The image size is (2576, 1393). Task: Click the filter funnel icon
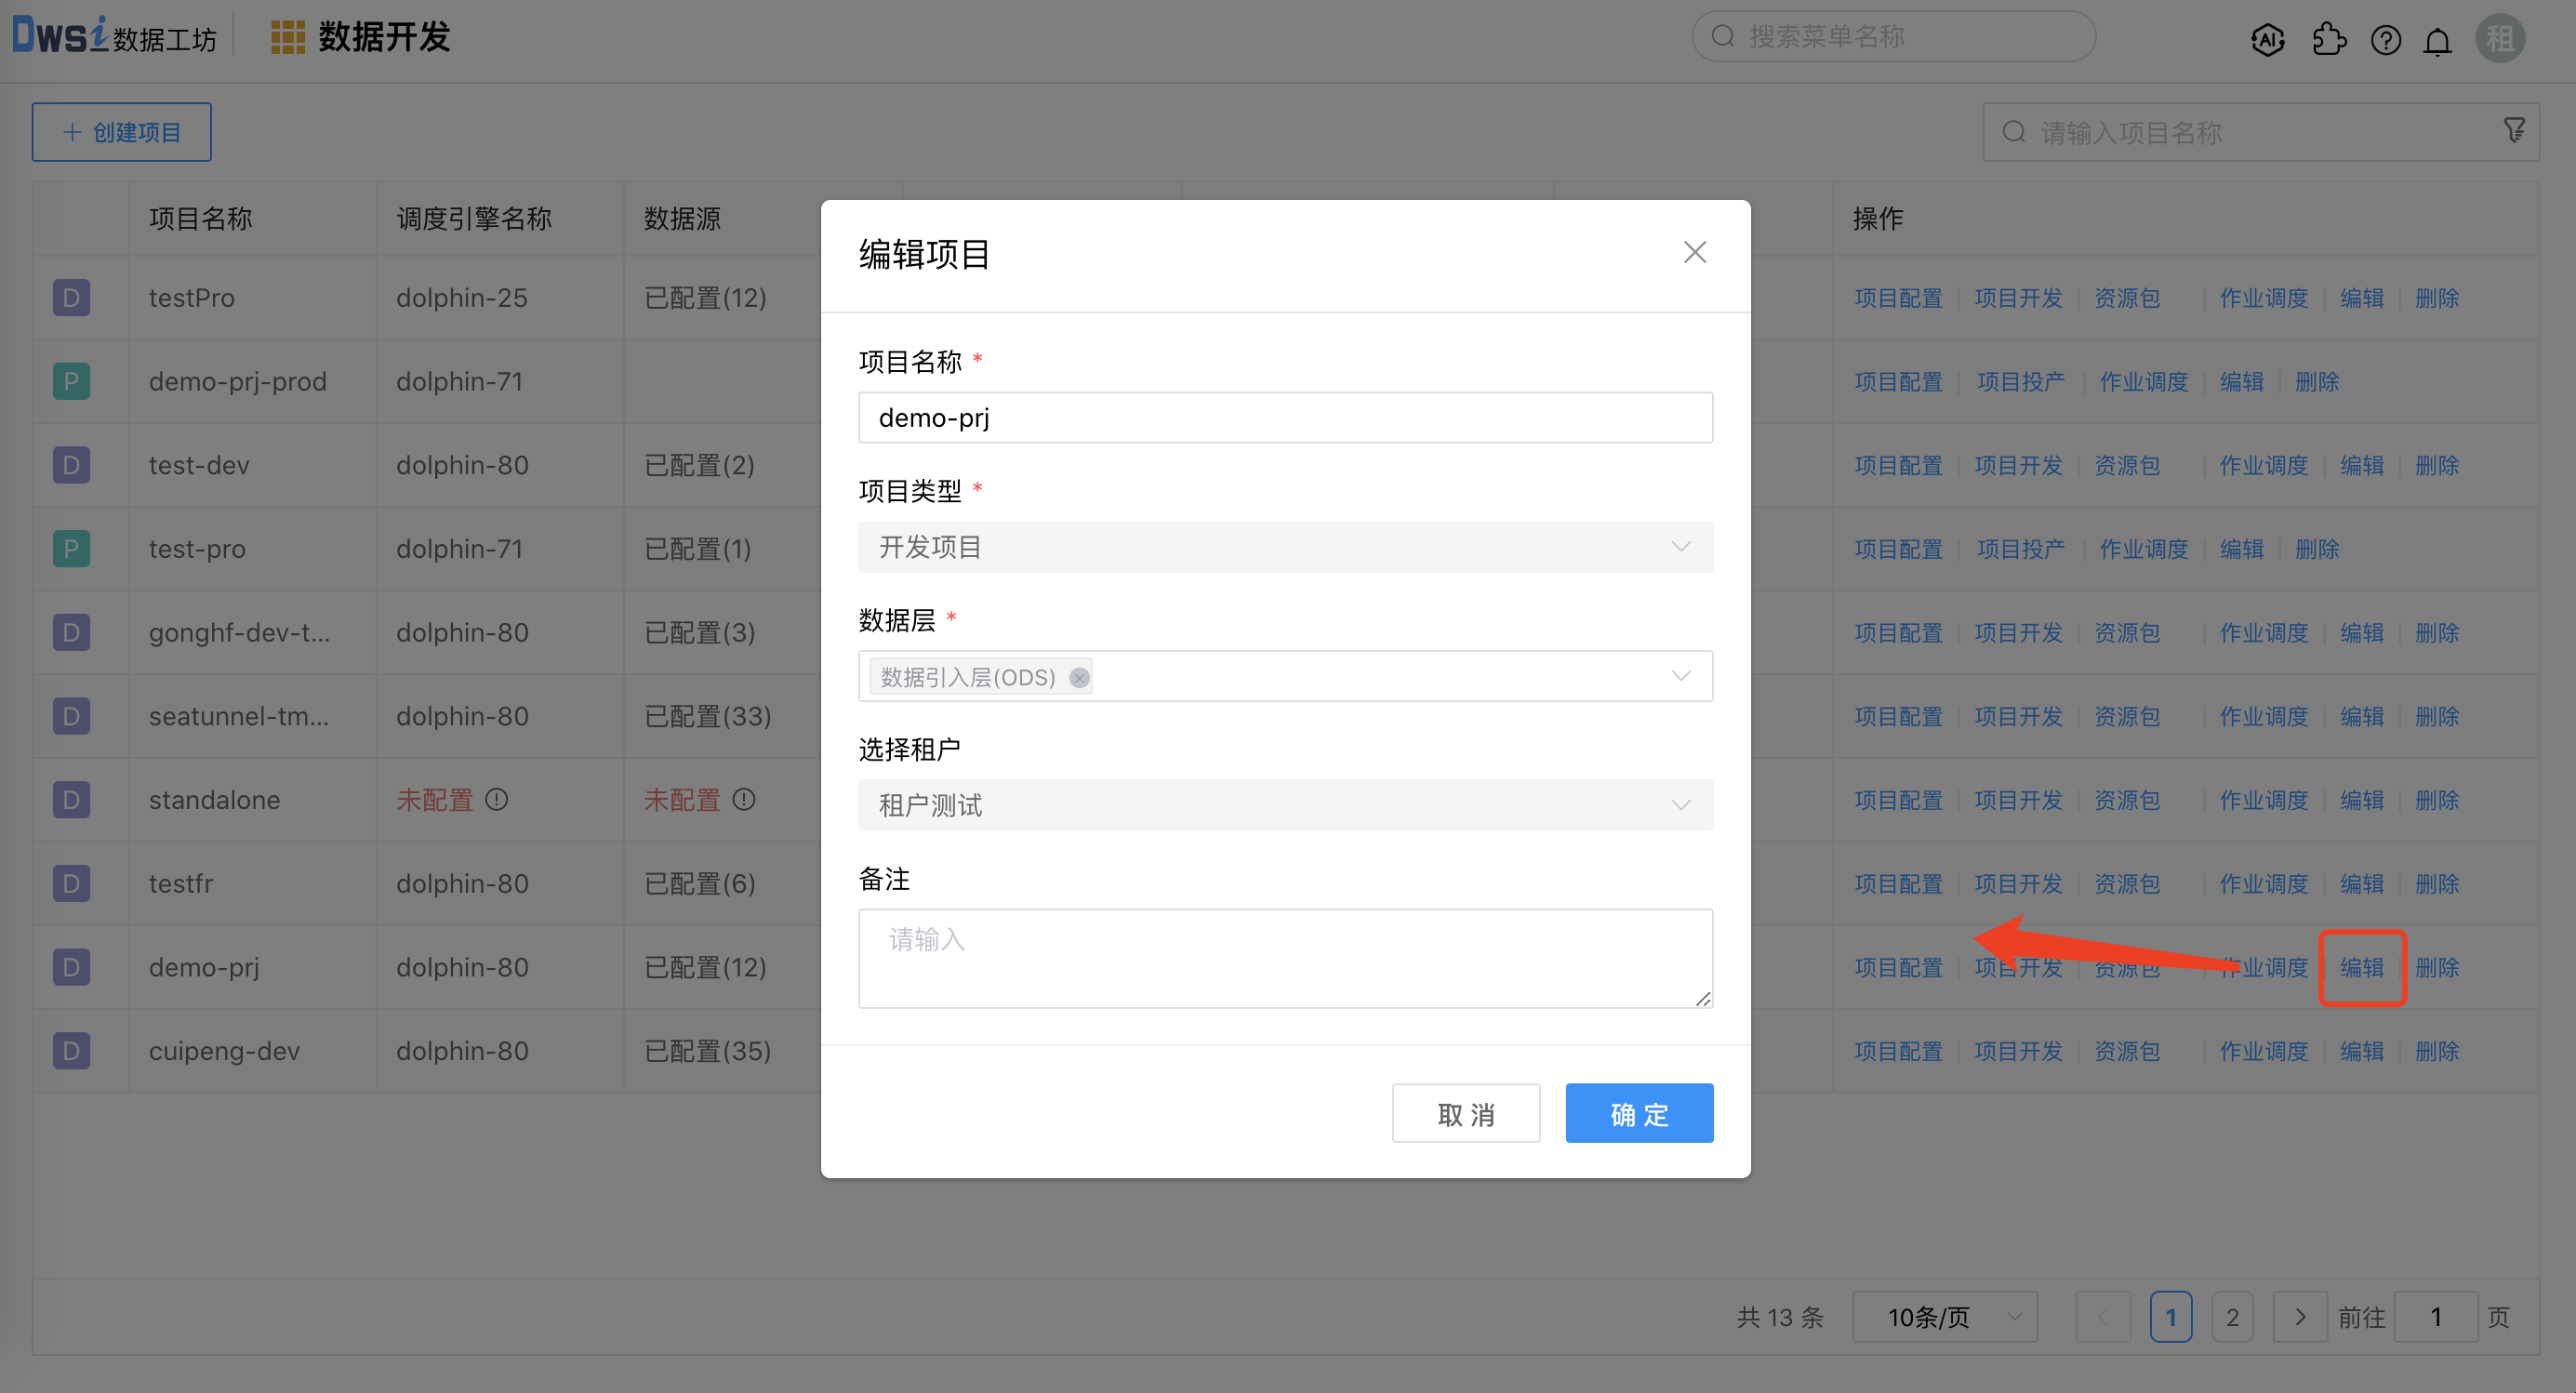click(x=2513, y=130)
